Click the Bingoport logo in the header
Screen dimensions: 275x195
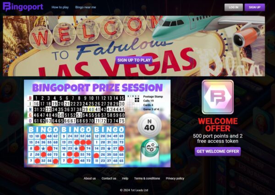pos(23,7)
